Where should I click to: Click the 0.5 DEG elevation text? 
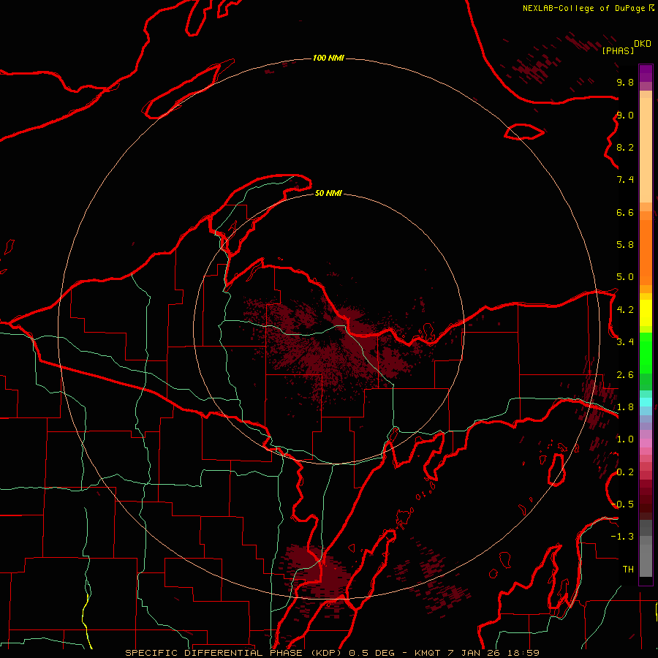[x=372, y=653]
